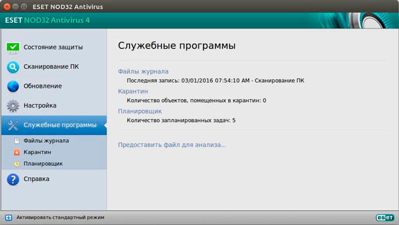Screen dimensions: 399x225
Task: Click the blue question mark Help icon
Action: point(13,179)
